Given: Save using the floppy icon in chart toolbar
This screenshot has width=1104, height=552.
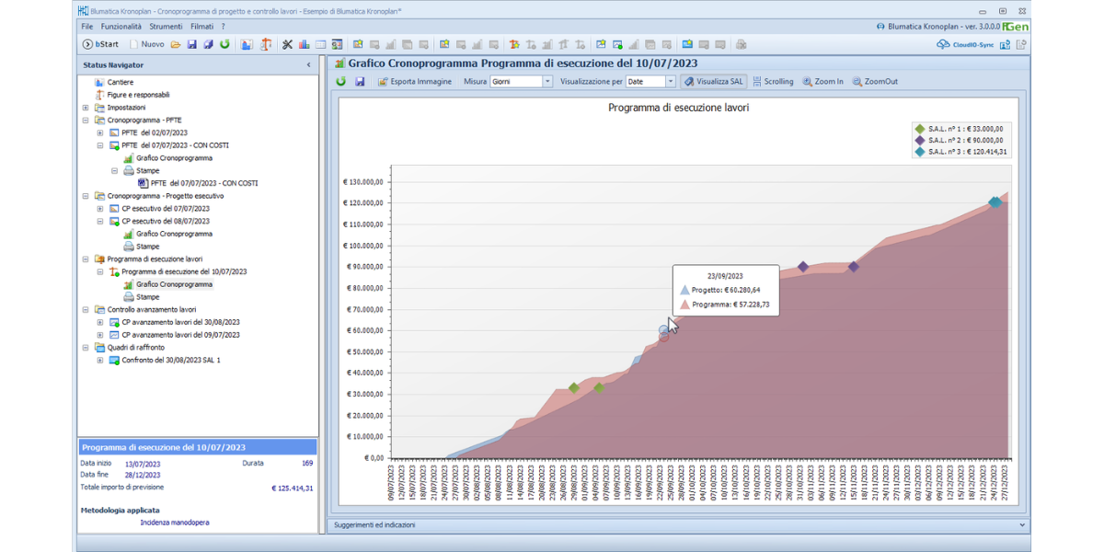Looking at the screenshot, I should (x=360, y=82).
